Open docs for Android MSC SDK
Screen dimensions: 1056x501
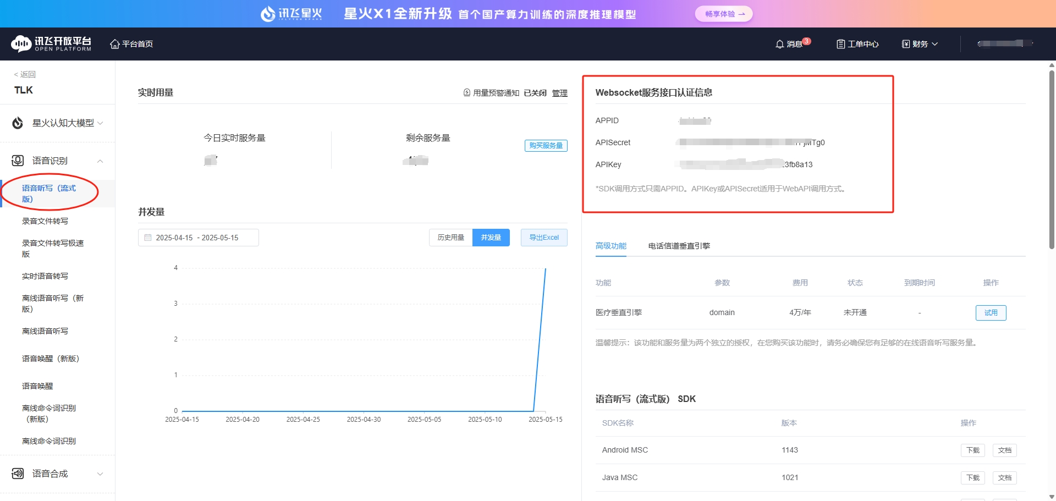[1004, 450]
